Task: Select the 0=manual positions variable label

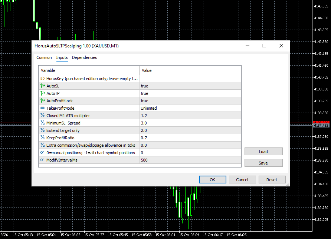Action: point(91,153)
